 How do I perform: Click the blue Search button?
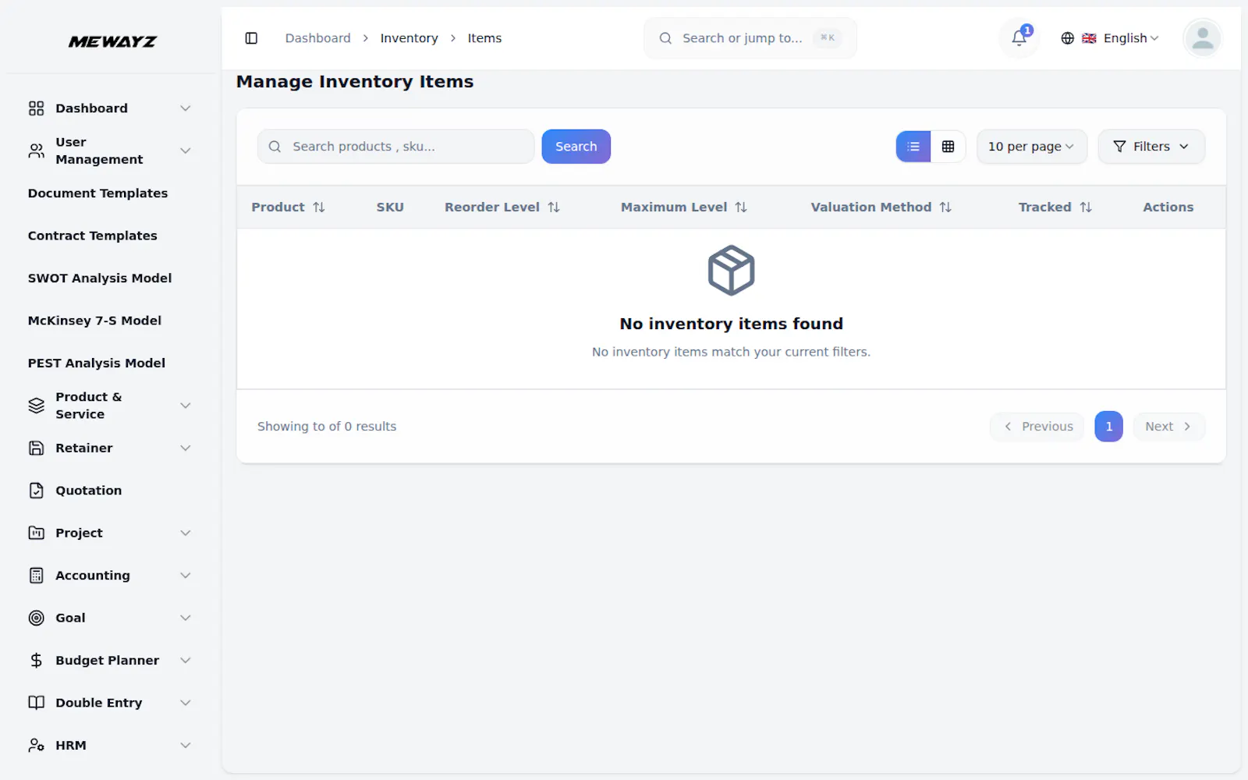pos(576,147)
